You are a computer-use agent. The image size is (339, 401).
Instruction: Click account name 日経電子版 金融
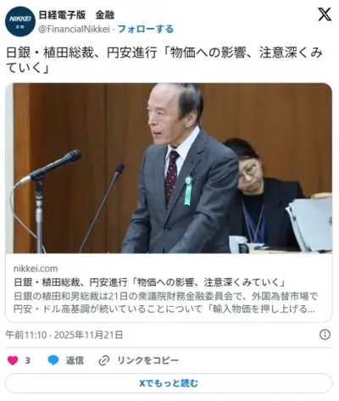click(76, 15)
